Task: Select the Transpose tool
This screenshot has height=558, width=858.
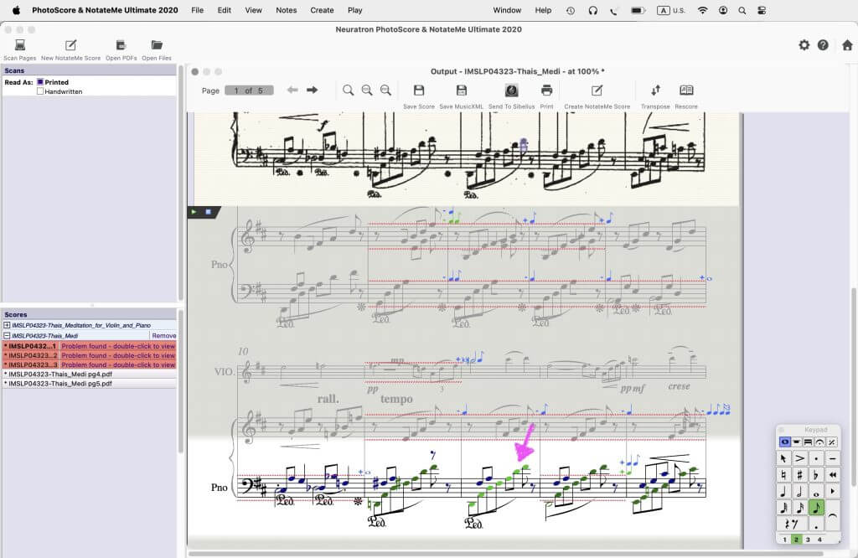Action: (655, 90)
